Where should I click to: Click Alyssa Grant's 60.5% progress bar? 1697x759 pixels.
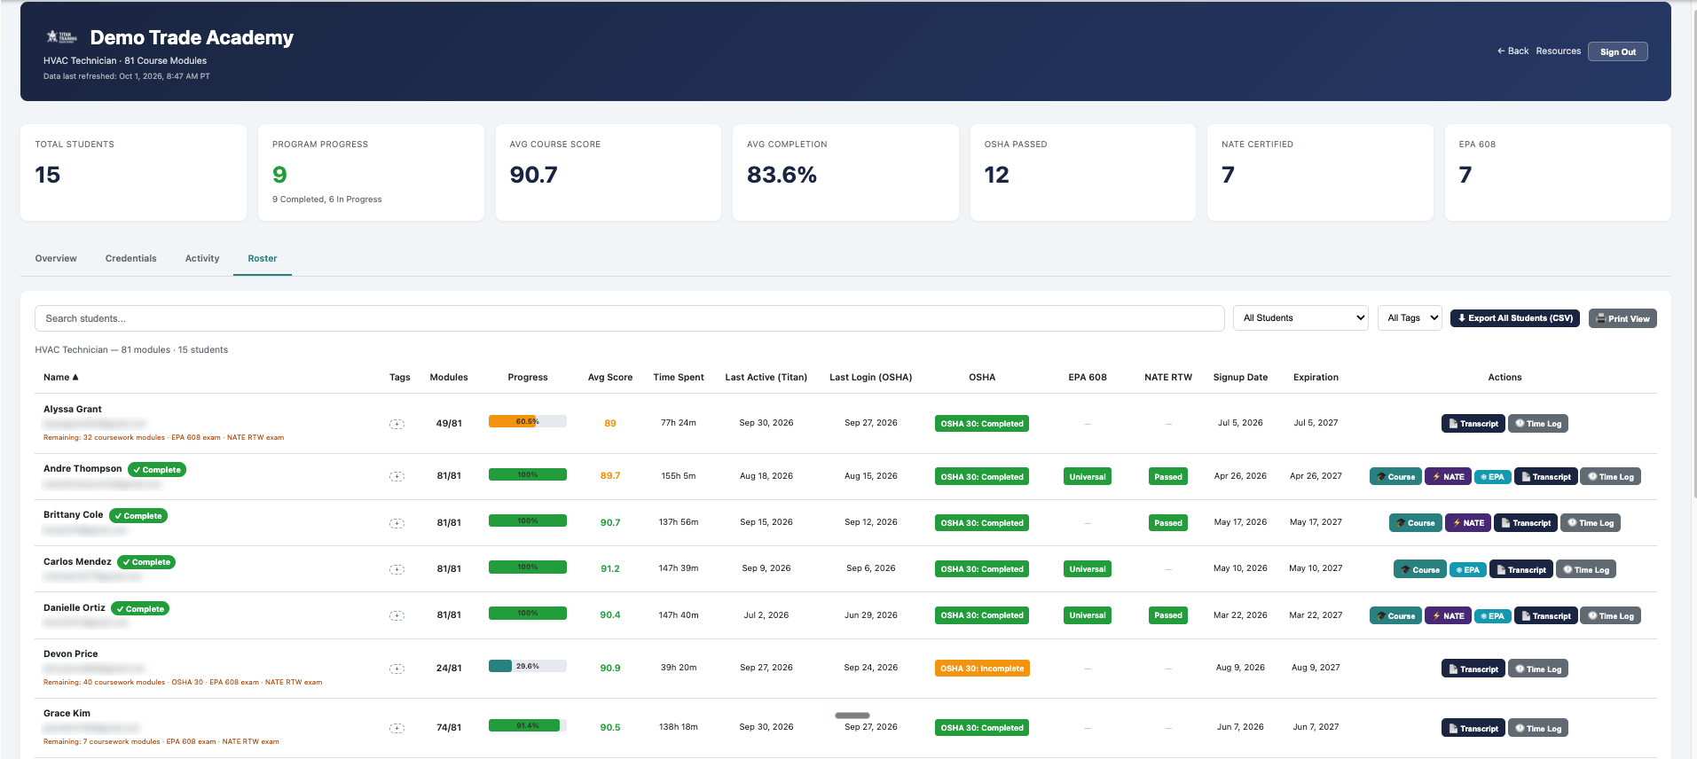(x=528, y=422)
